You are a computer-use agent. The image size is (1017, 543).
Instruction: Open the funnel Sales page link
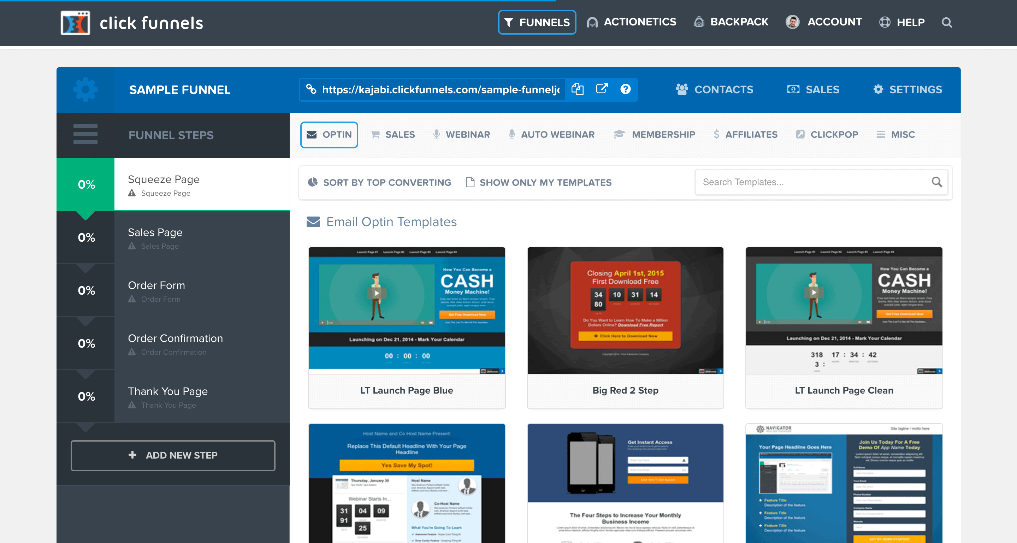pyautogui.click(x=813, y=90)
